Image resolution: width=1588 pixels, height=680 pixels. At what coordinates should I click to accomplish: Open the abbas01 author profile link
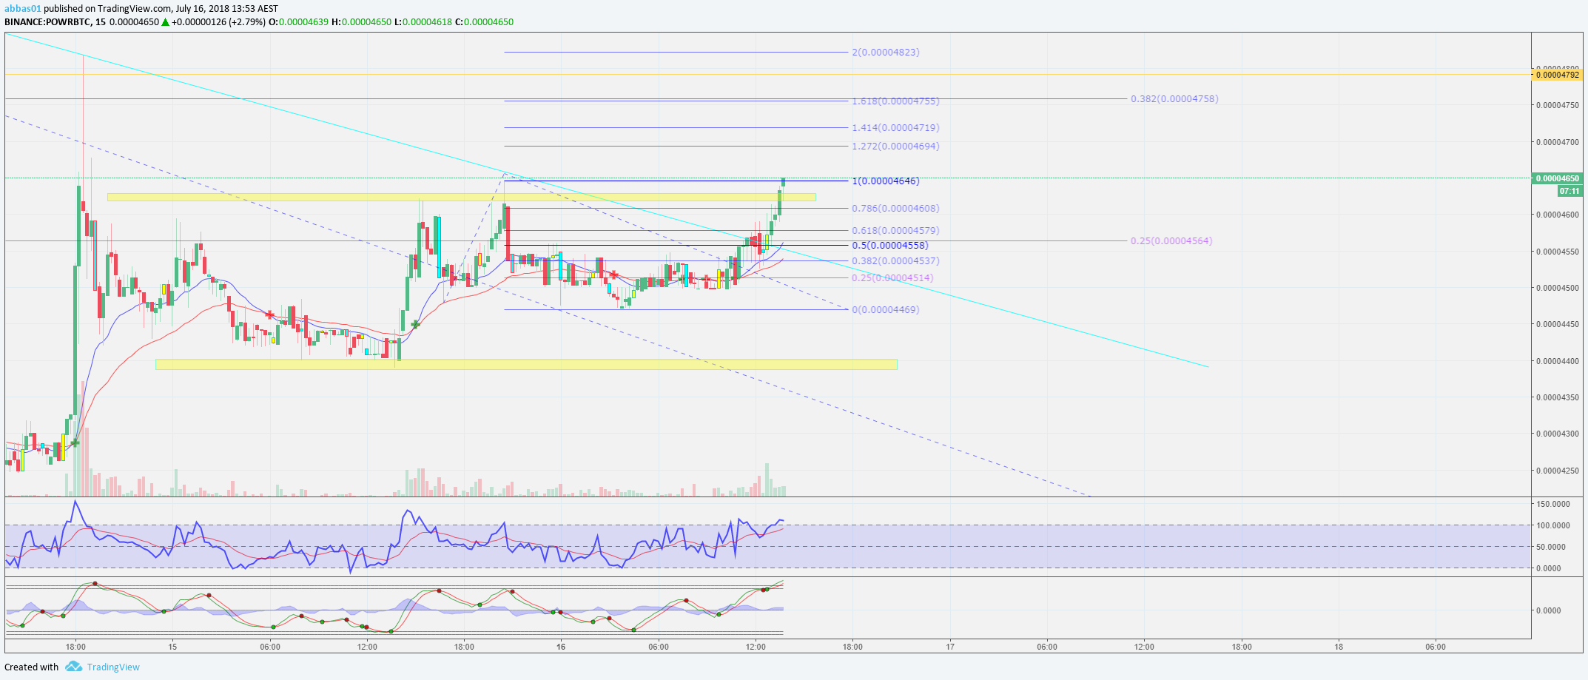pyautogui.click(x=22, y=9)
